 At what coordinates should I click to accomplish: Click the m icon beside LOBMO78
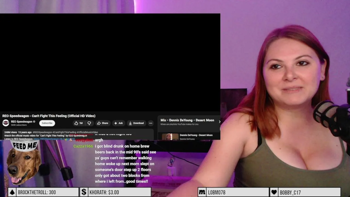[x=202, y=192]
